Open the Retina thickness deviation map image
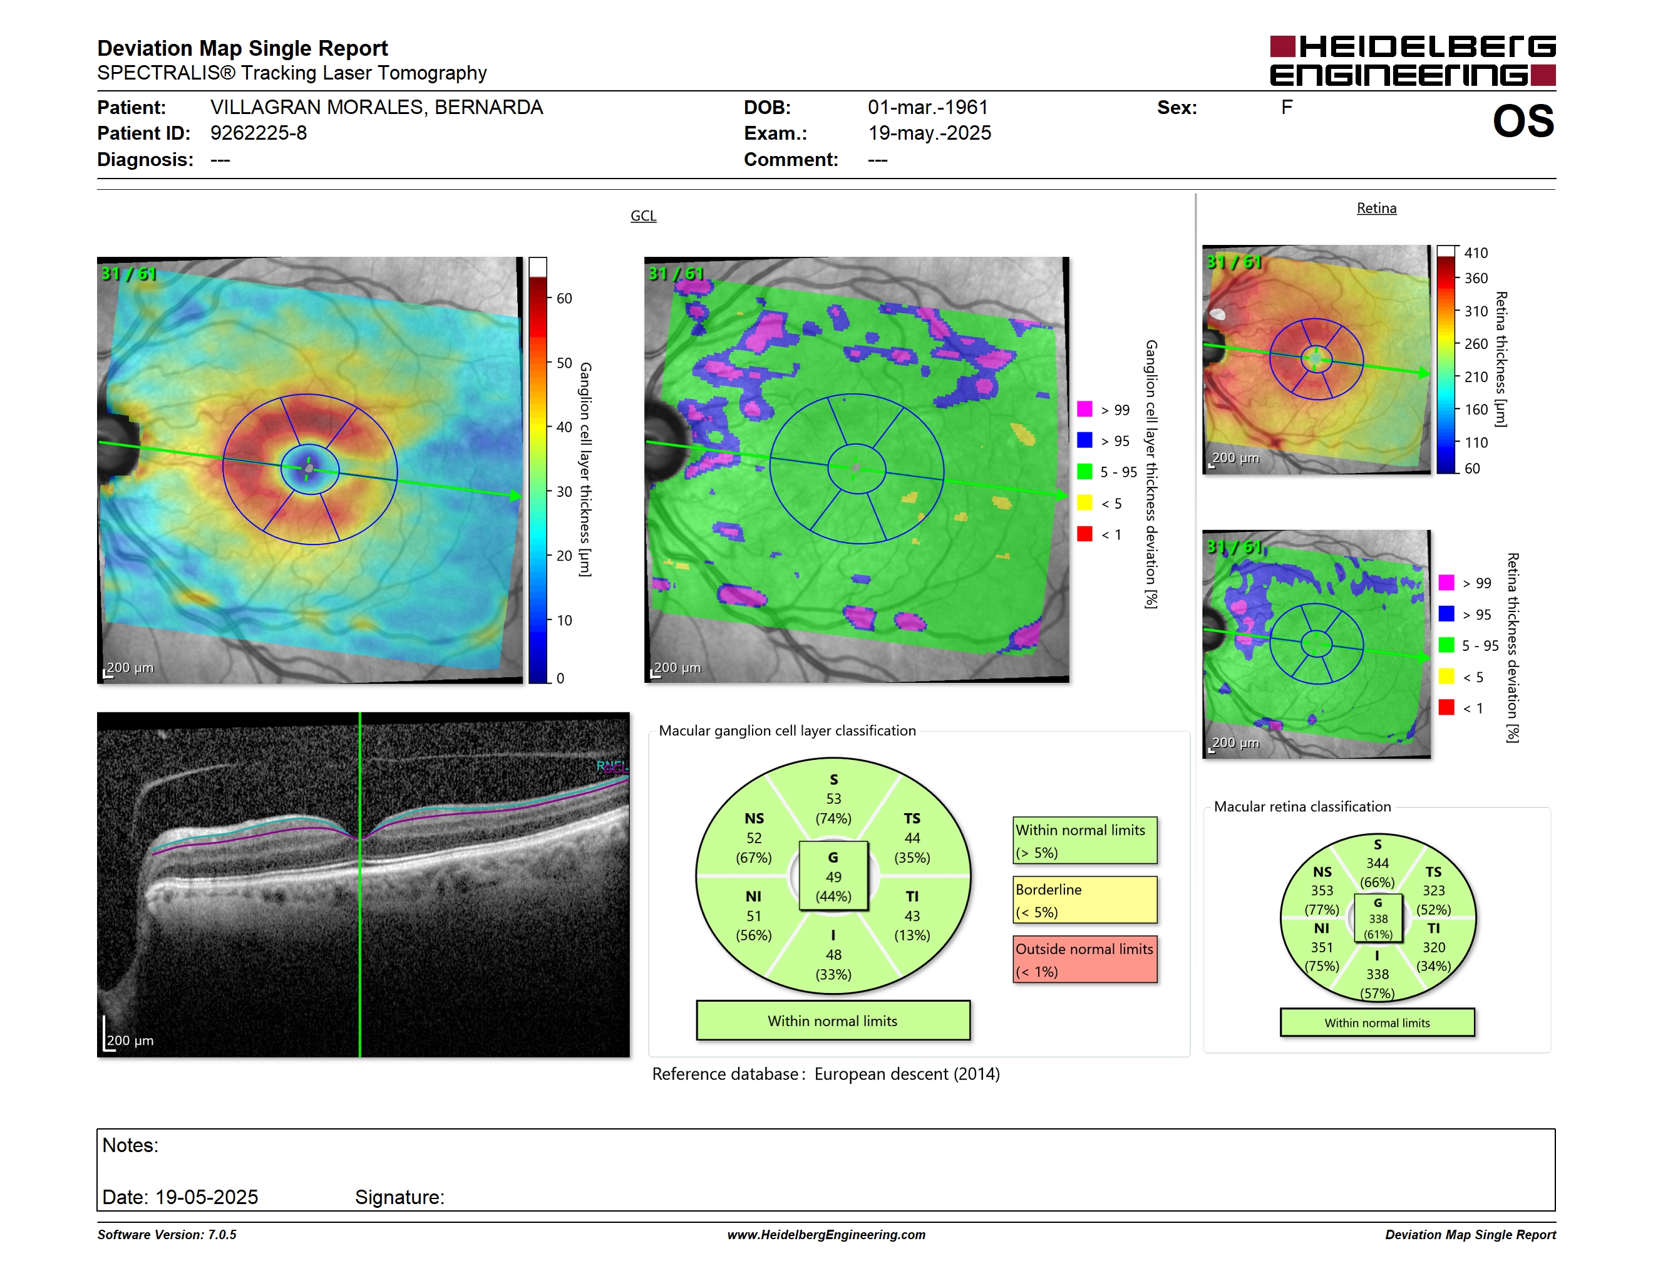1653x1278 pixels. pyautogui.click(x=1316, y=644)
